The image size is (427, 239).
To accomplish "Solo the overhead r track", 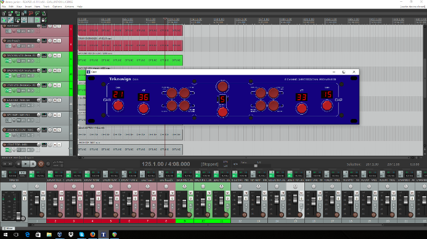I will click(x=59, y=41).
